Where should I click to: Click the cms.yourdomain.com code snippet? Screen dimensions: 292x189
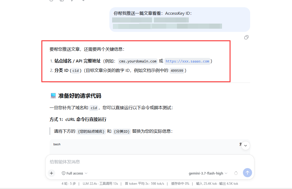pos(138,61)
